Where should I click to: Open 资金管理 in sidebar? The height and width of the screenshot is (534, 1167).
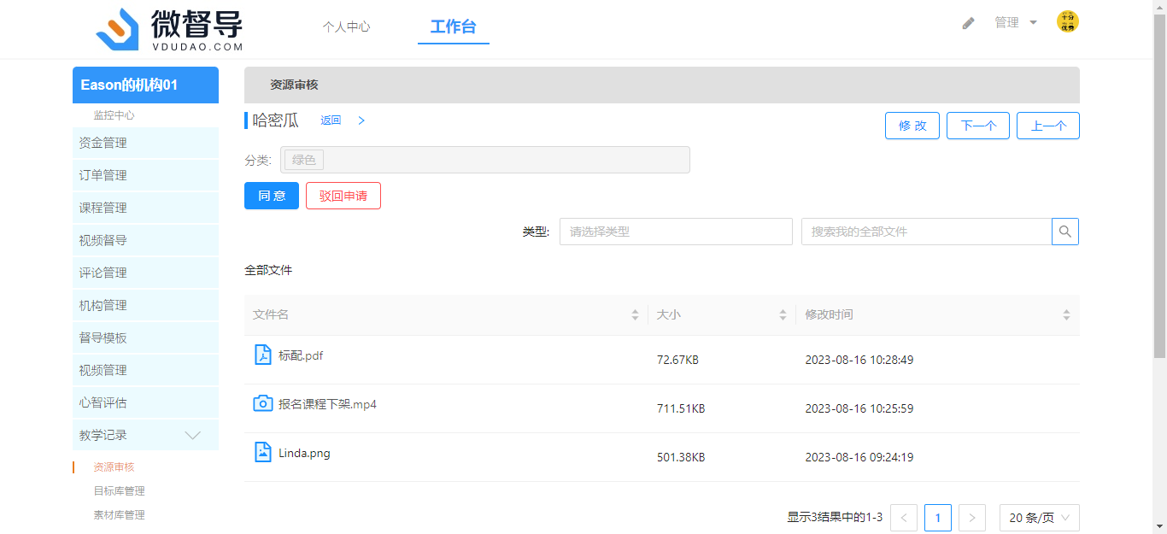[x=145, y=143]
